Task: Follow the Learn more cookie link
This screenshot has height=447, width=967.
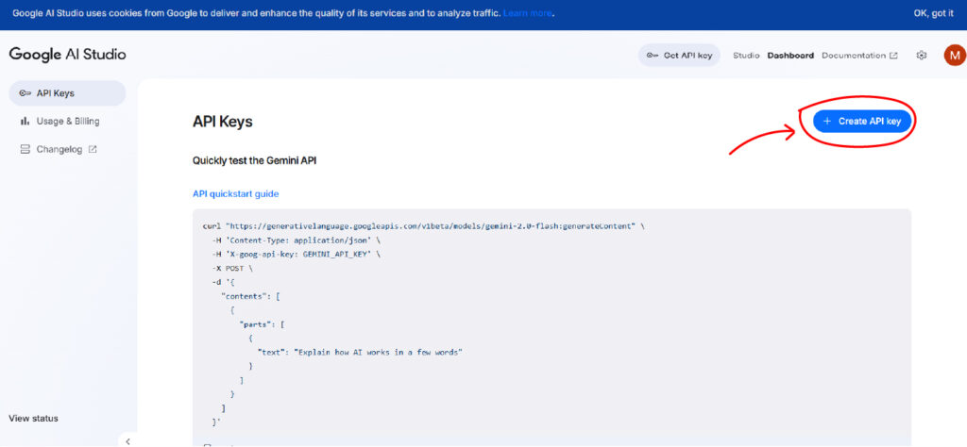Action: tap(528, 13)
